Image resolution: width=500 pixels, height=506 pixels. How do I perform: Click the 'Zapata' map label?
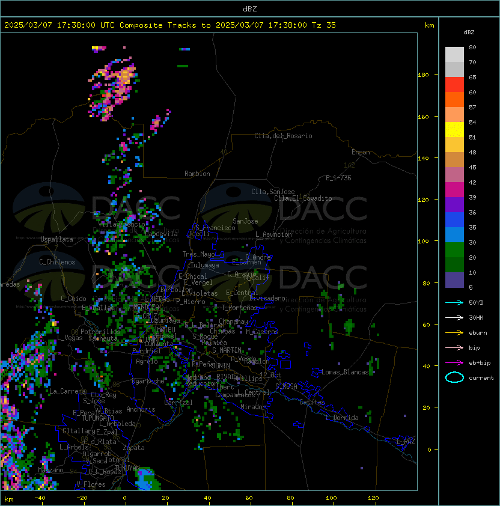133,448
